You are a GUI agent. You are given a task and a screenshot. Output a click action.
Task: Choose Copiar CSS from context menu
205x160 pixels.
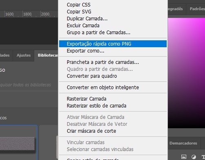113,5
